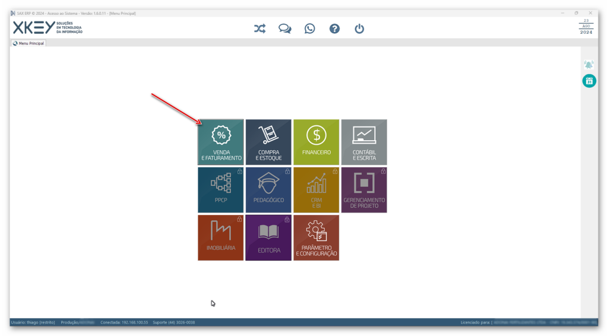Select the locked PPCP module tile
The width and height of the screenshot is (608, 336).
click(x=221, y=190)
